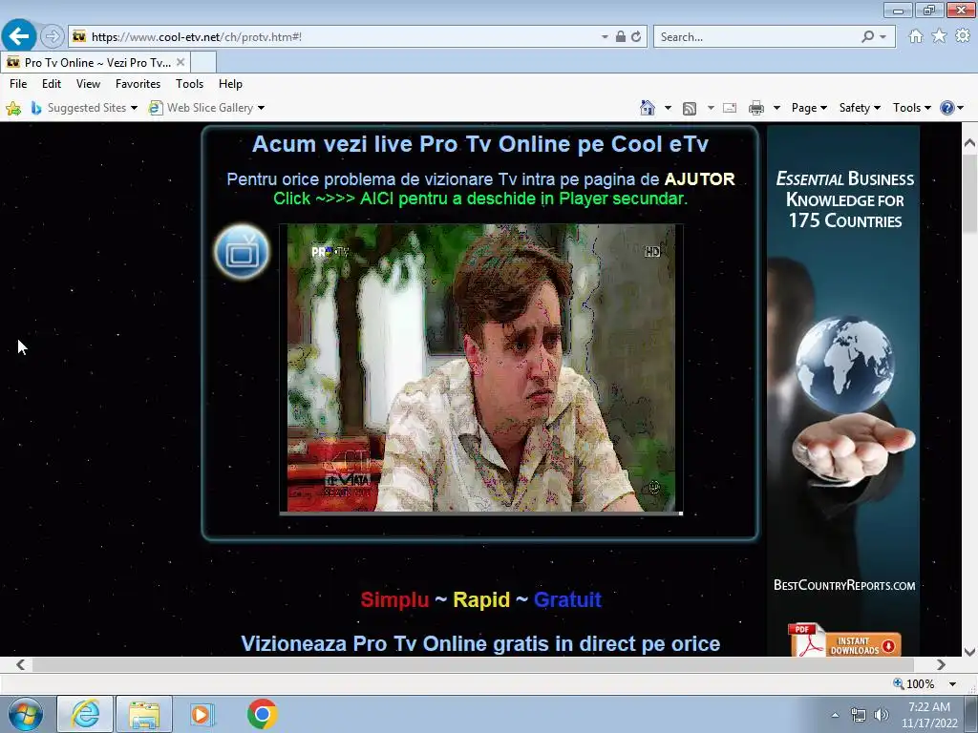Show hidden tray icons arrow
This screenshot has width=978, height=733.
835,716
